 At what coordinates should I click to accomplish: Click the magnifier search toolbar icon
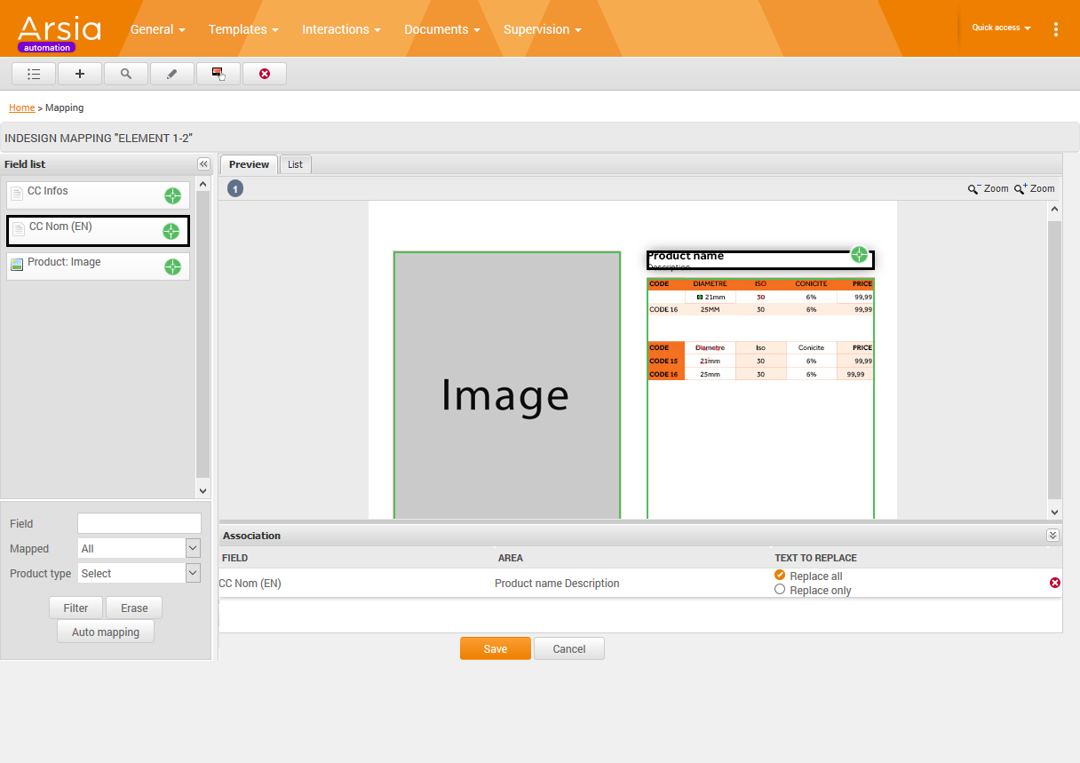pyautogui.click(x=126, y=74)
